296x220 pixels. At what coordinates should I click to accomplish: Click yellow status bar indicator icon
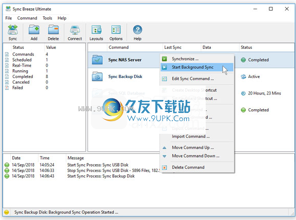point(7,212)
